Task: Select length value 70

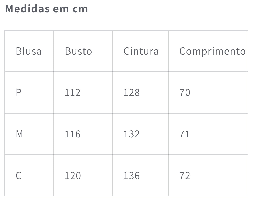Action: coord(185,92)
